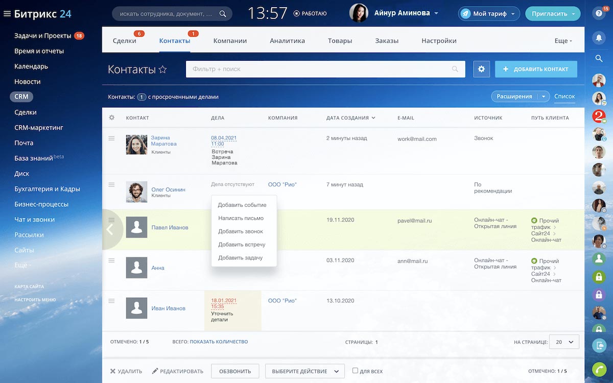
Task: Open the Выберите действие dropdown
Action: point(304,371)
